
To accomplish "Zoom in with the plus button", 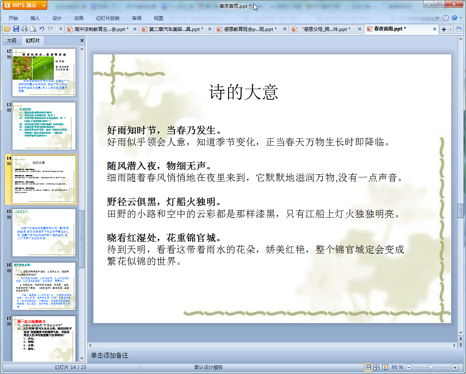I will click(x=455, y=367).
